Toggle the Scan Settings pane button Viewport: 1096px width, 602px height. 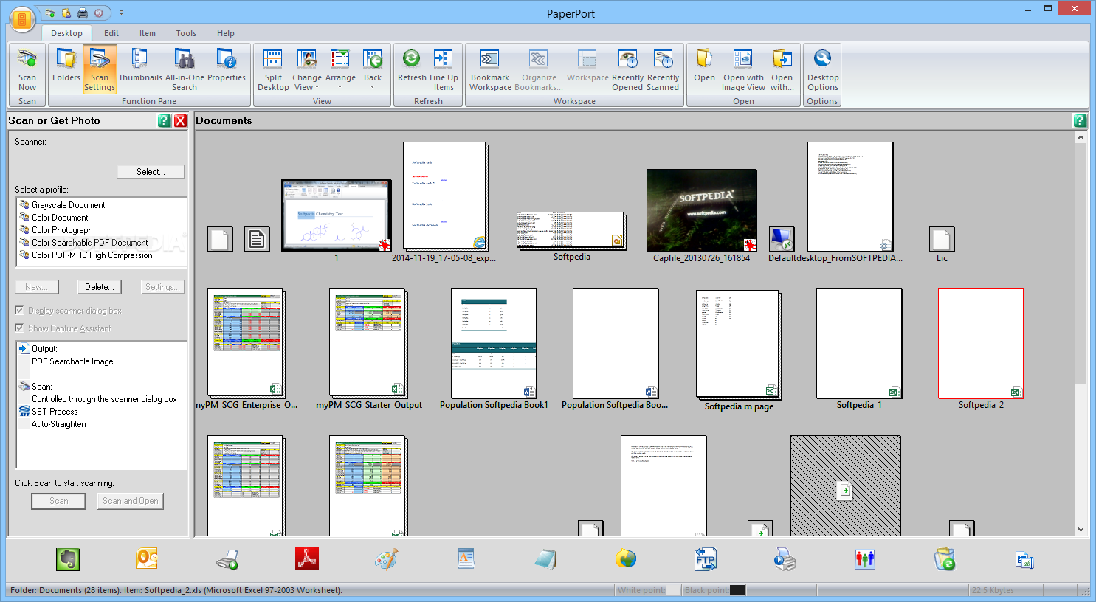coord(100,69)
